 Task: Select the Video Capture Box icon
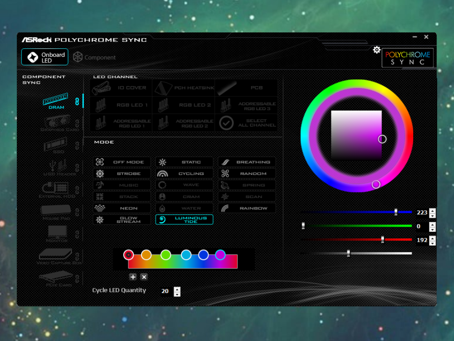click(56, 256)
